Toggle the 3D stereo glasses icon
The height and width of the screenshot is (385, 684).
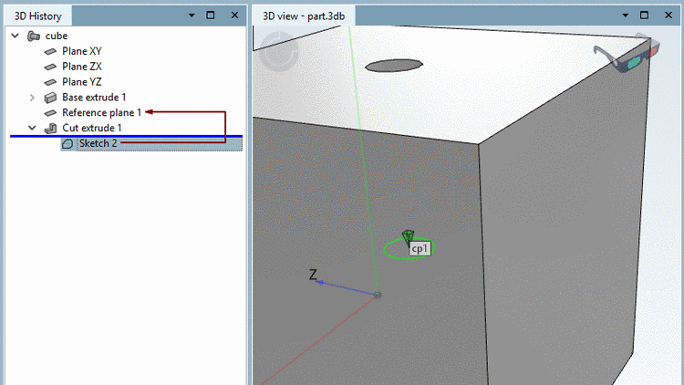(x=627, y=53)
